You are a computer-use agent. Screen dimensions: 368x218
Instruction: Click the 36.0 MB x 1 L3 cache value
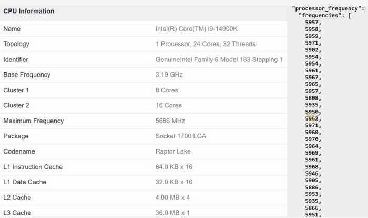pos(172,213)
